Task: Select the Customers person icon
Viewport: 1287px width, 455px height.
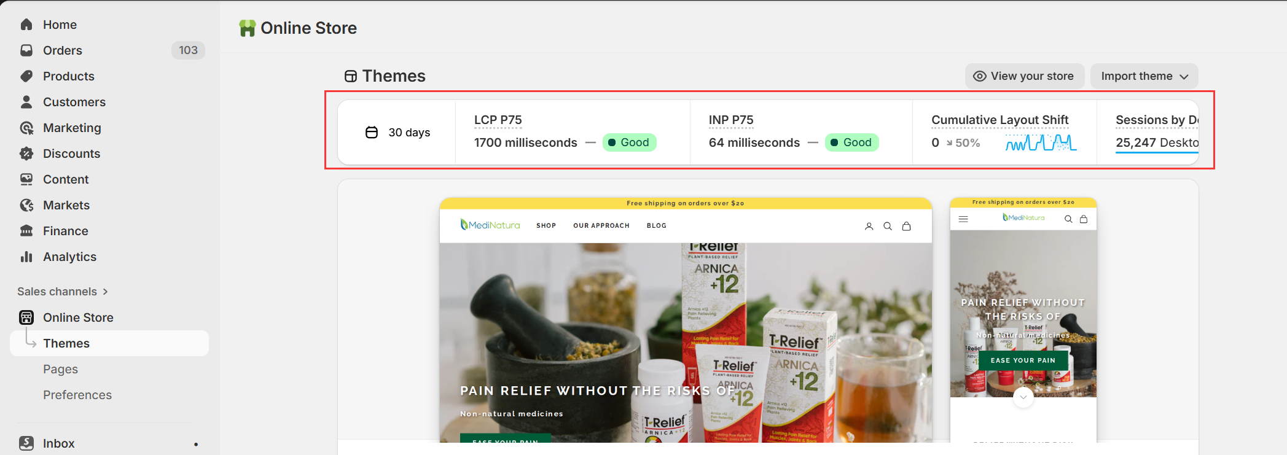Action: click(26, 102)
